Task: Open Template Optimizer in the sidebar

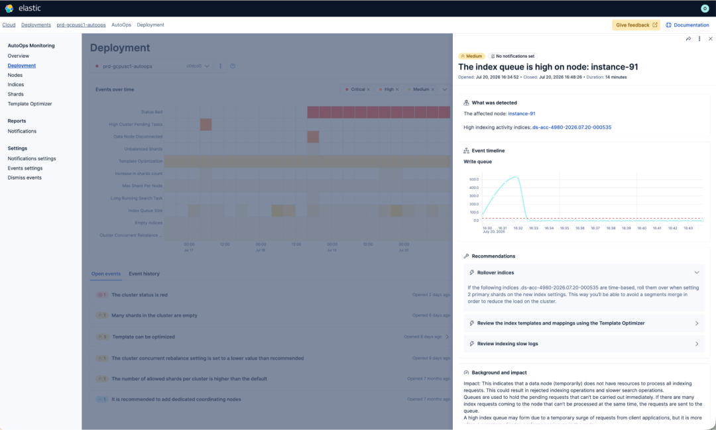Action: pyautogui.click(x=30, y=103)
